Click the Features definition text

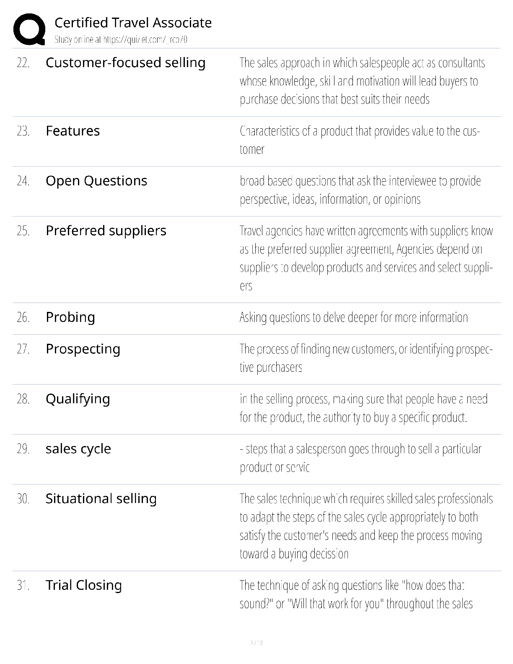(360, 140)
